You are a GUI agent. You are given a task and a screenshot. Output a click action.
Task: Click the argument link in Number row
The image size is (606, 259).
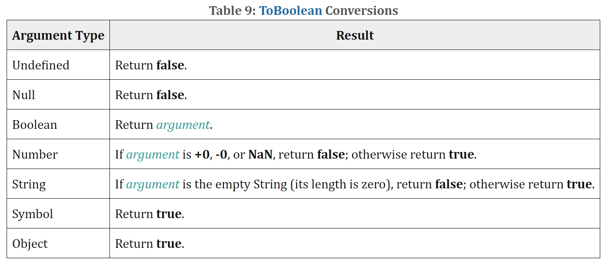pyautogui.click(x=153, y=154)
